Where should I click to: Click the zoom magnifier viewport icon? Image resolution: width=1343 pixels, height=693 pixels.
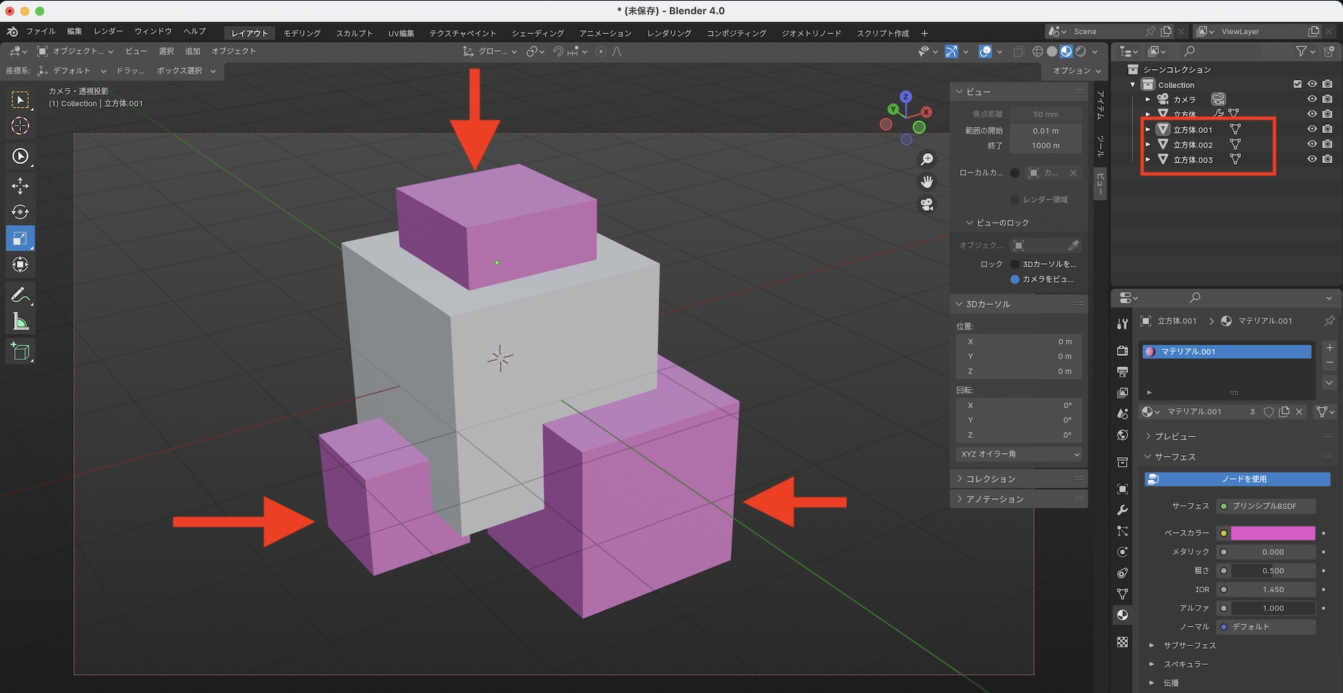click(927, 159)
